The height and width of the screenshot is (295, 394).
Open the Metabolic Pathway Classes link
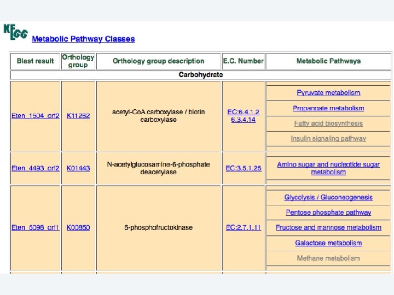point(83,39)
